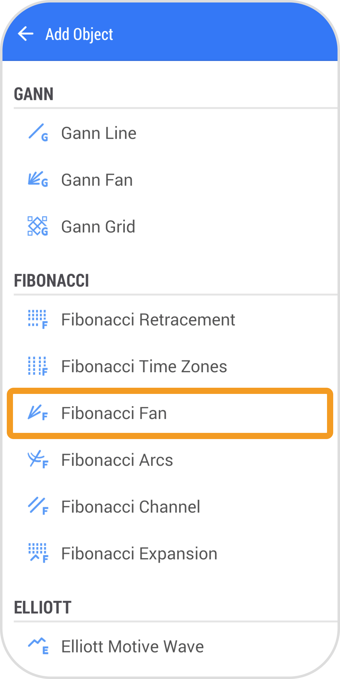This screenshot has width=340, height=679.
Task: Click the Fibonacci Arcs icon
Action: 38,459
